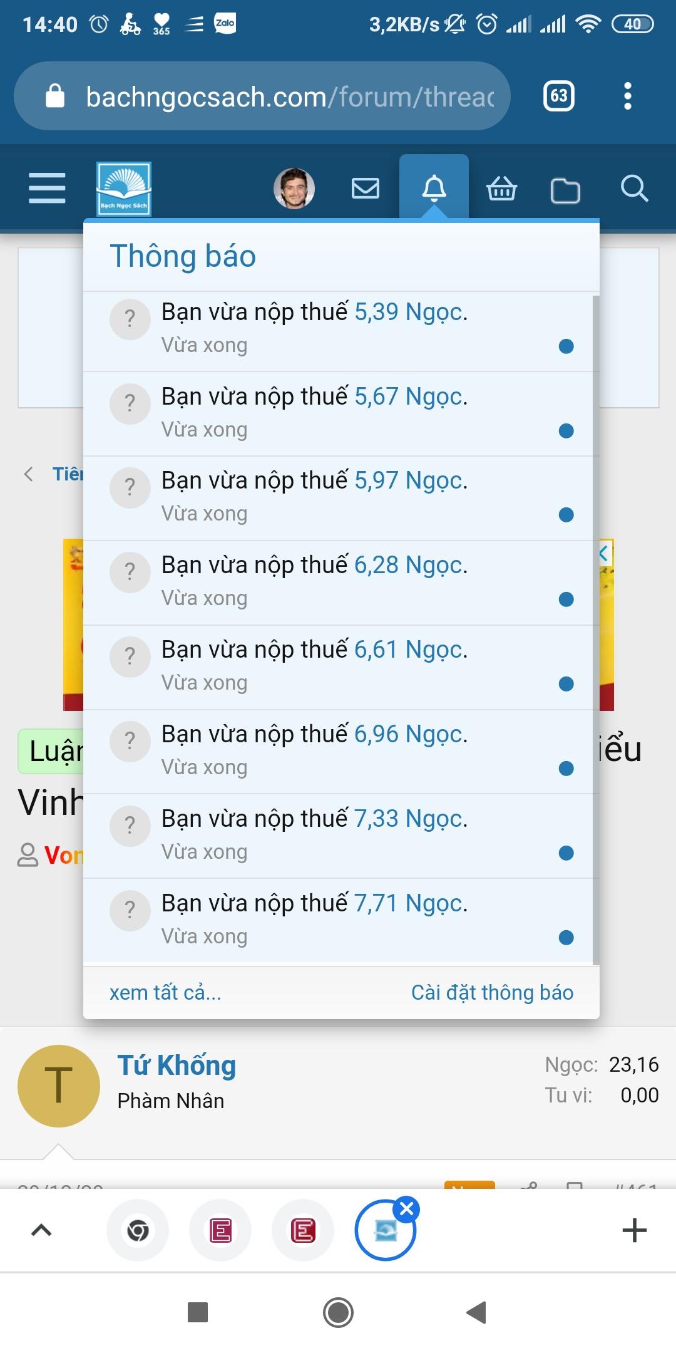Viewport: 676px width, 1353px height.
Task: Open the hamburger navigation menu
Action: pos(47,188)
